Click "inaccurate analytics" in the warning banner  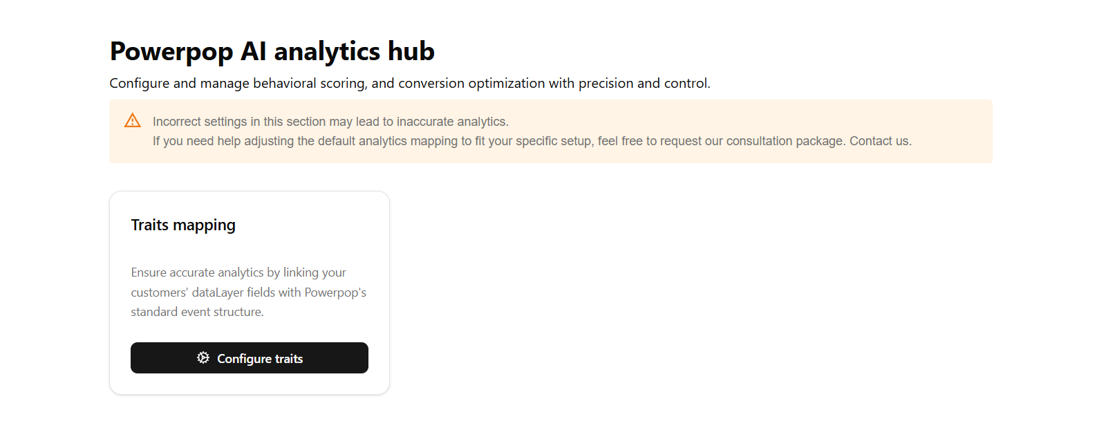pos(451,122)
